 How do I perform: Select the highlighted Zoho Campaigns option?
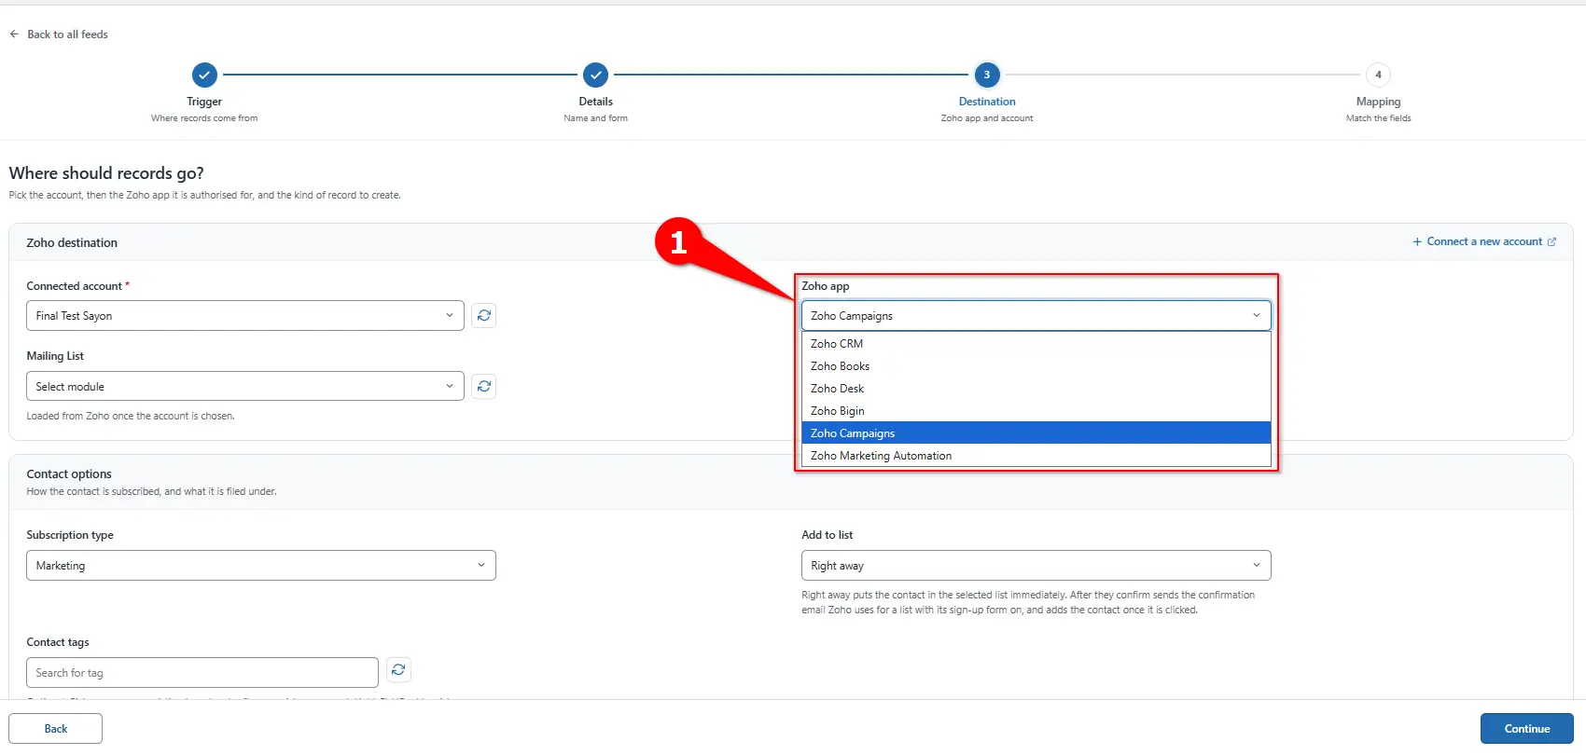pyautogui.click(x=1036, y=433)
